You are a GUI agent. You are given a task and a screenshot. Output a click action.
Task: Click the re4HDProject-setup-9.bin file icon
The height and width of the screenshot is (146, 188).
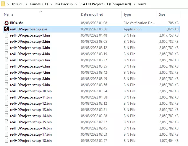pos(7,85)
